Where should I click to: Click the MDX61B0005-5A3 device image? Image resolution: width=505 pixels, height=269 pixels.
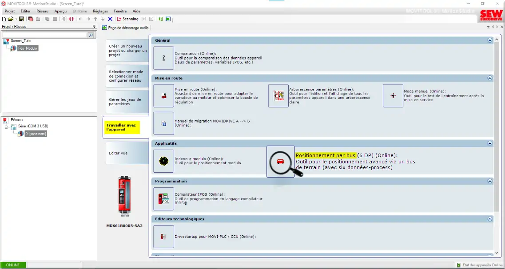tap(124, 196)
